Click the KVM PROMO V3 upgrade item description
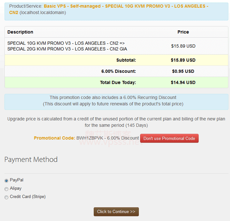The height and width of the screenshot is (221, 230). (x=67, y=46)
